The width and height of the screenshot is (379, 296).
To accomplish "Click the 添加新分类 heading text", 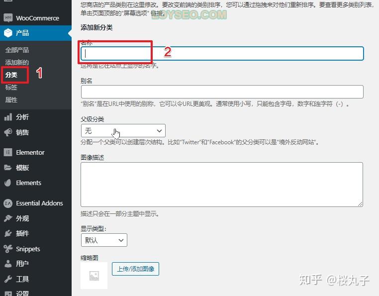I will tap(96, 27).
